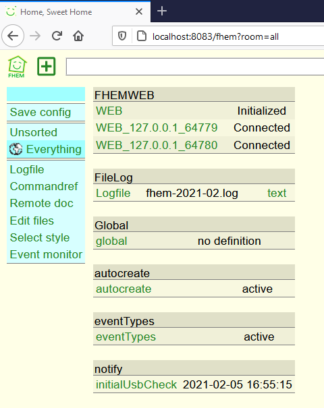This screenshot has width=324, height=408.
Task: Close the Home, Sweet Home tab
Action: 139,11
